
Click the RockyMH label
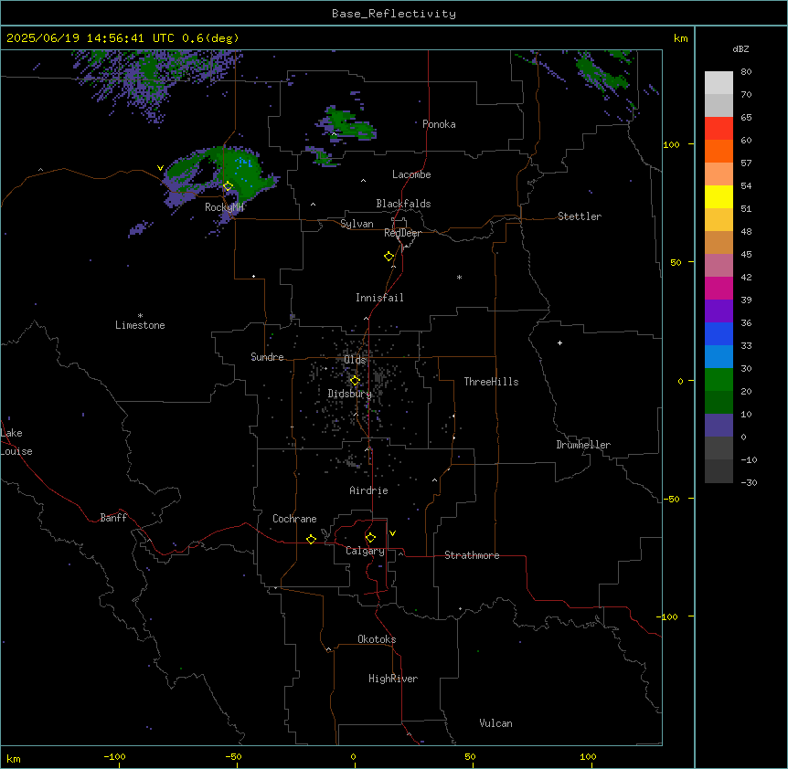coord(224,207)
